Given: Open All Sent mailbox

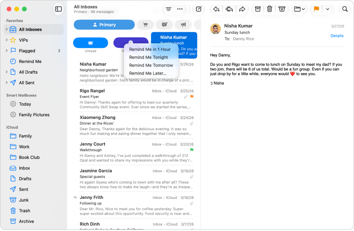Looking at the screenshot, I should [x=34, y=82].
